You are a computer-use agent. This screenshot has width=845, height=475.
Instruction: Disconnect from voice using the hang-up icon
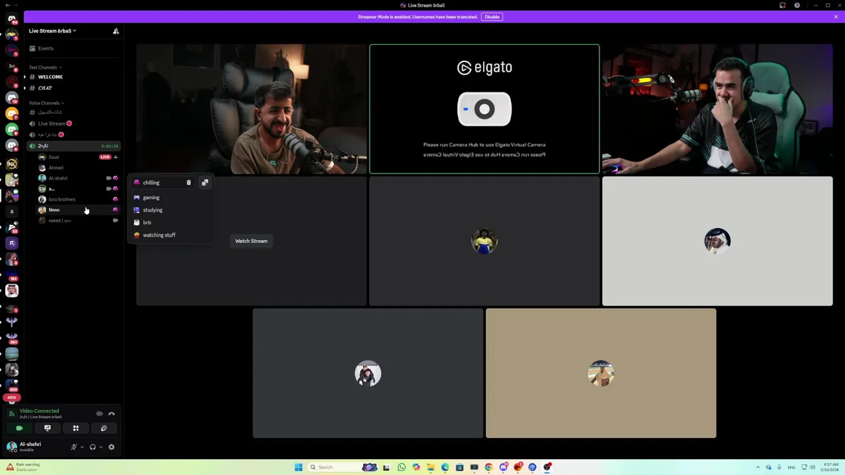coord(112,414)
